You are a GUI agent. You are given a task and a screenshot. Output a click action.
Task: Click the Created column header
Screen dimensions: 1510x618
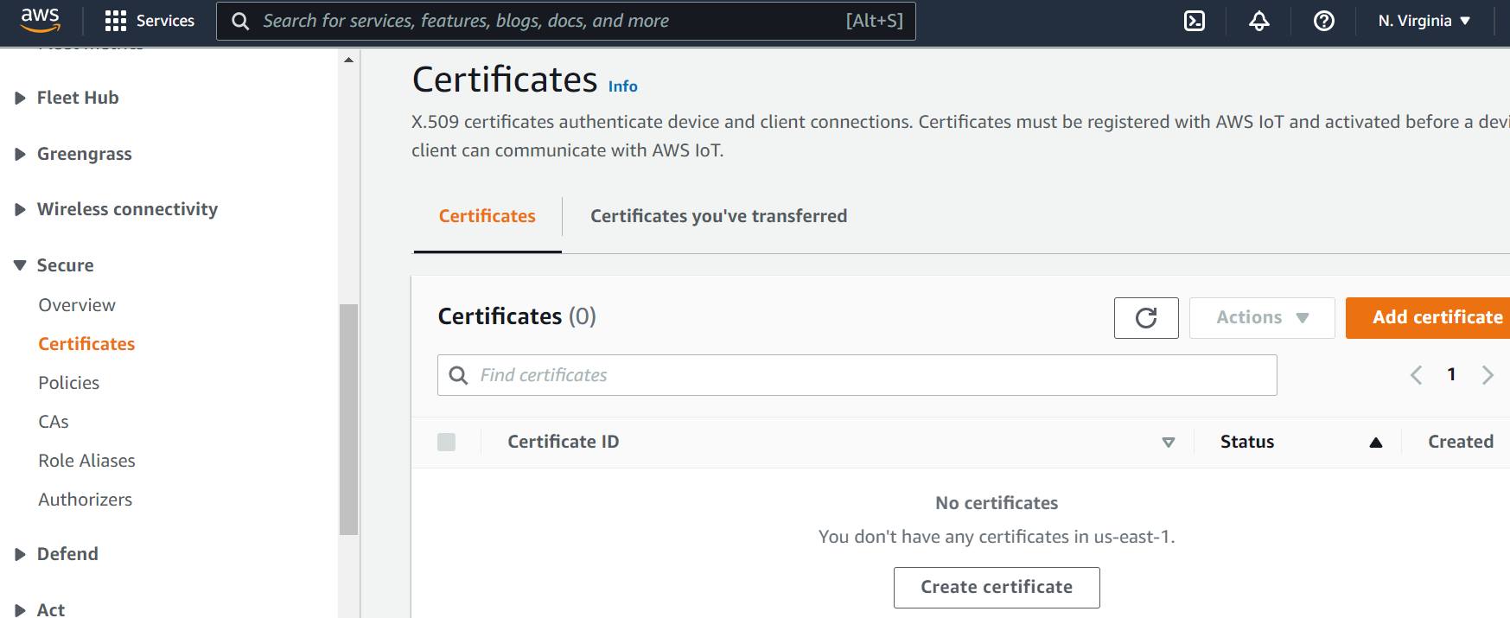(x=1461, y=442)
